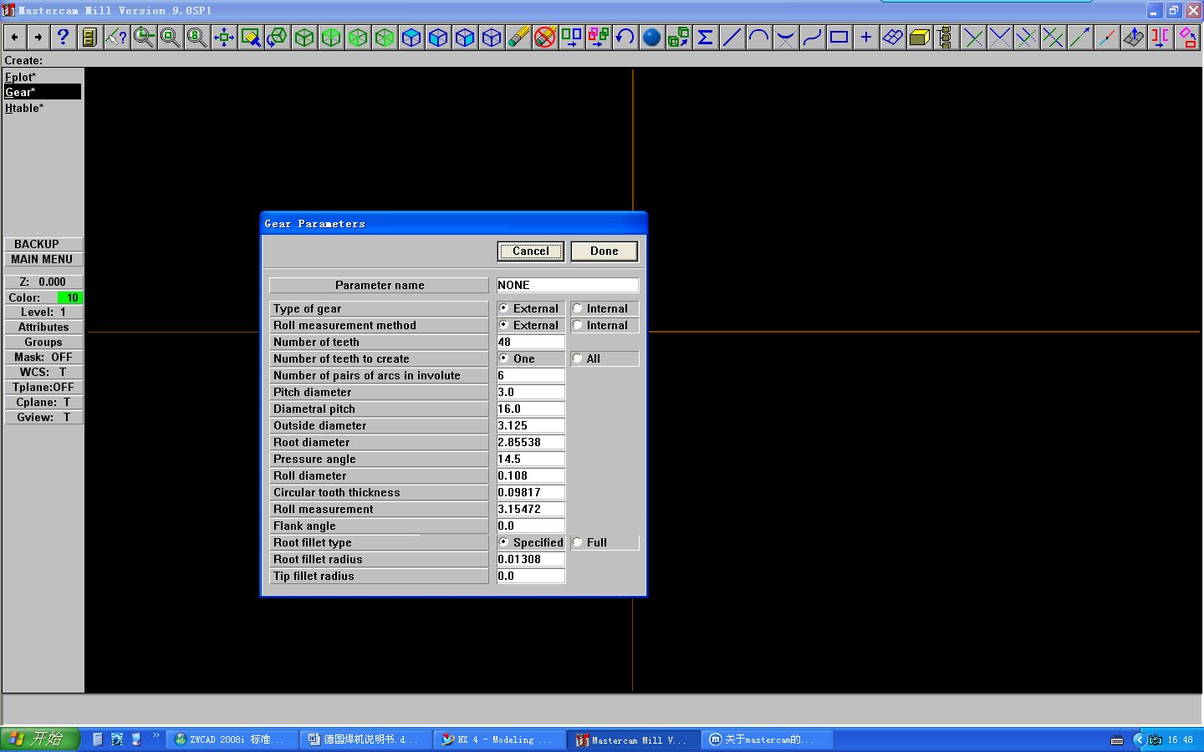This screenshot has width=1204, height=752.
Task: Switch to ZWCAD 2008i in the taskbar
Action: pyautogui.click(x=232, y=739)
